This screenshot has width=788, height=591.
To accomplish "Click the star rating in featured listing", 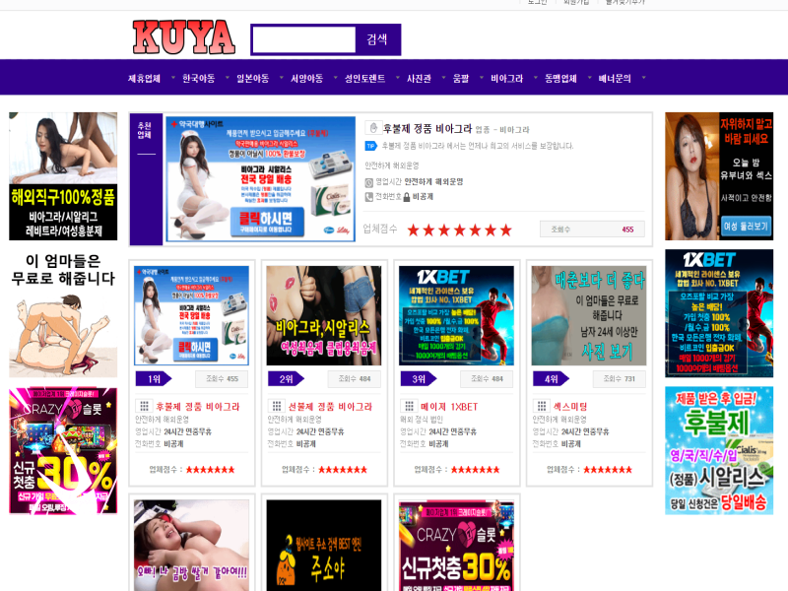I will (460, 230).
